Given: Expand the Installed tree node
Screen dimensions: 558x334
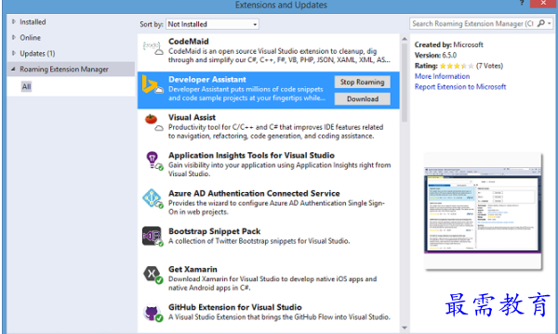Looking at the screenshot, I should 14,21.
